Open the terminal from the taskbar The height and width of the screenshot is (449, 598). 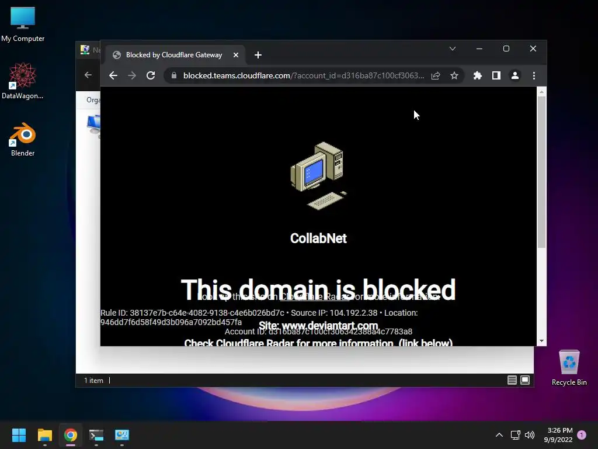point(96,435)
